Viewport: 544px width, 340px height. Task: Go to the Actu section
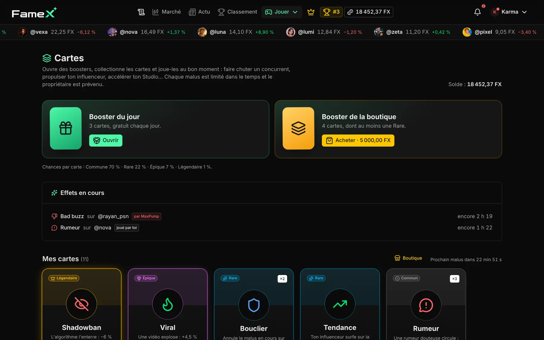[x=199, y=12]
